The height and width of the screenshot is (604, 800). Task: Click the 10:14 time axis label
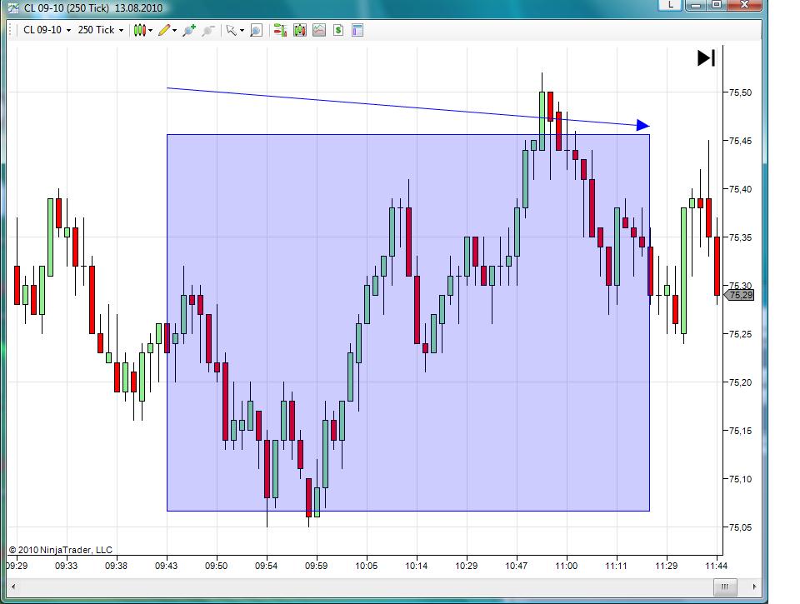click(417, 566)
